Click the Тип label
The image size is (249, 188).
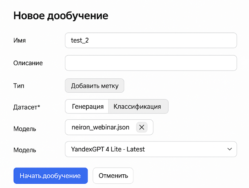[19, 86]
